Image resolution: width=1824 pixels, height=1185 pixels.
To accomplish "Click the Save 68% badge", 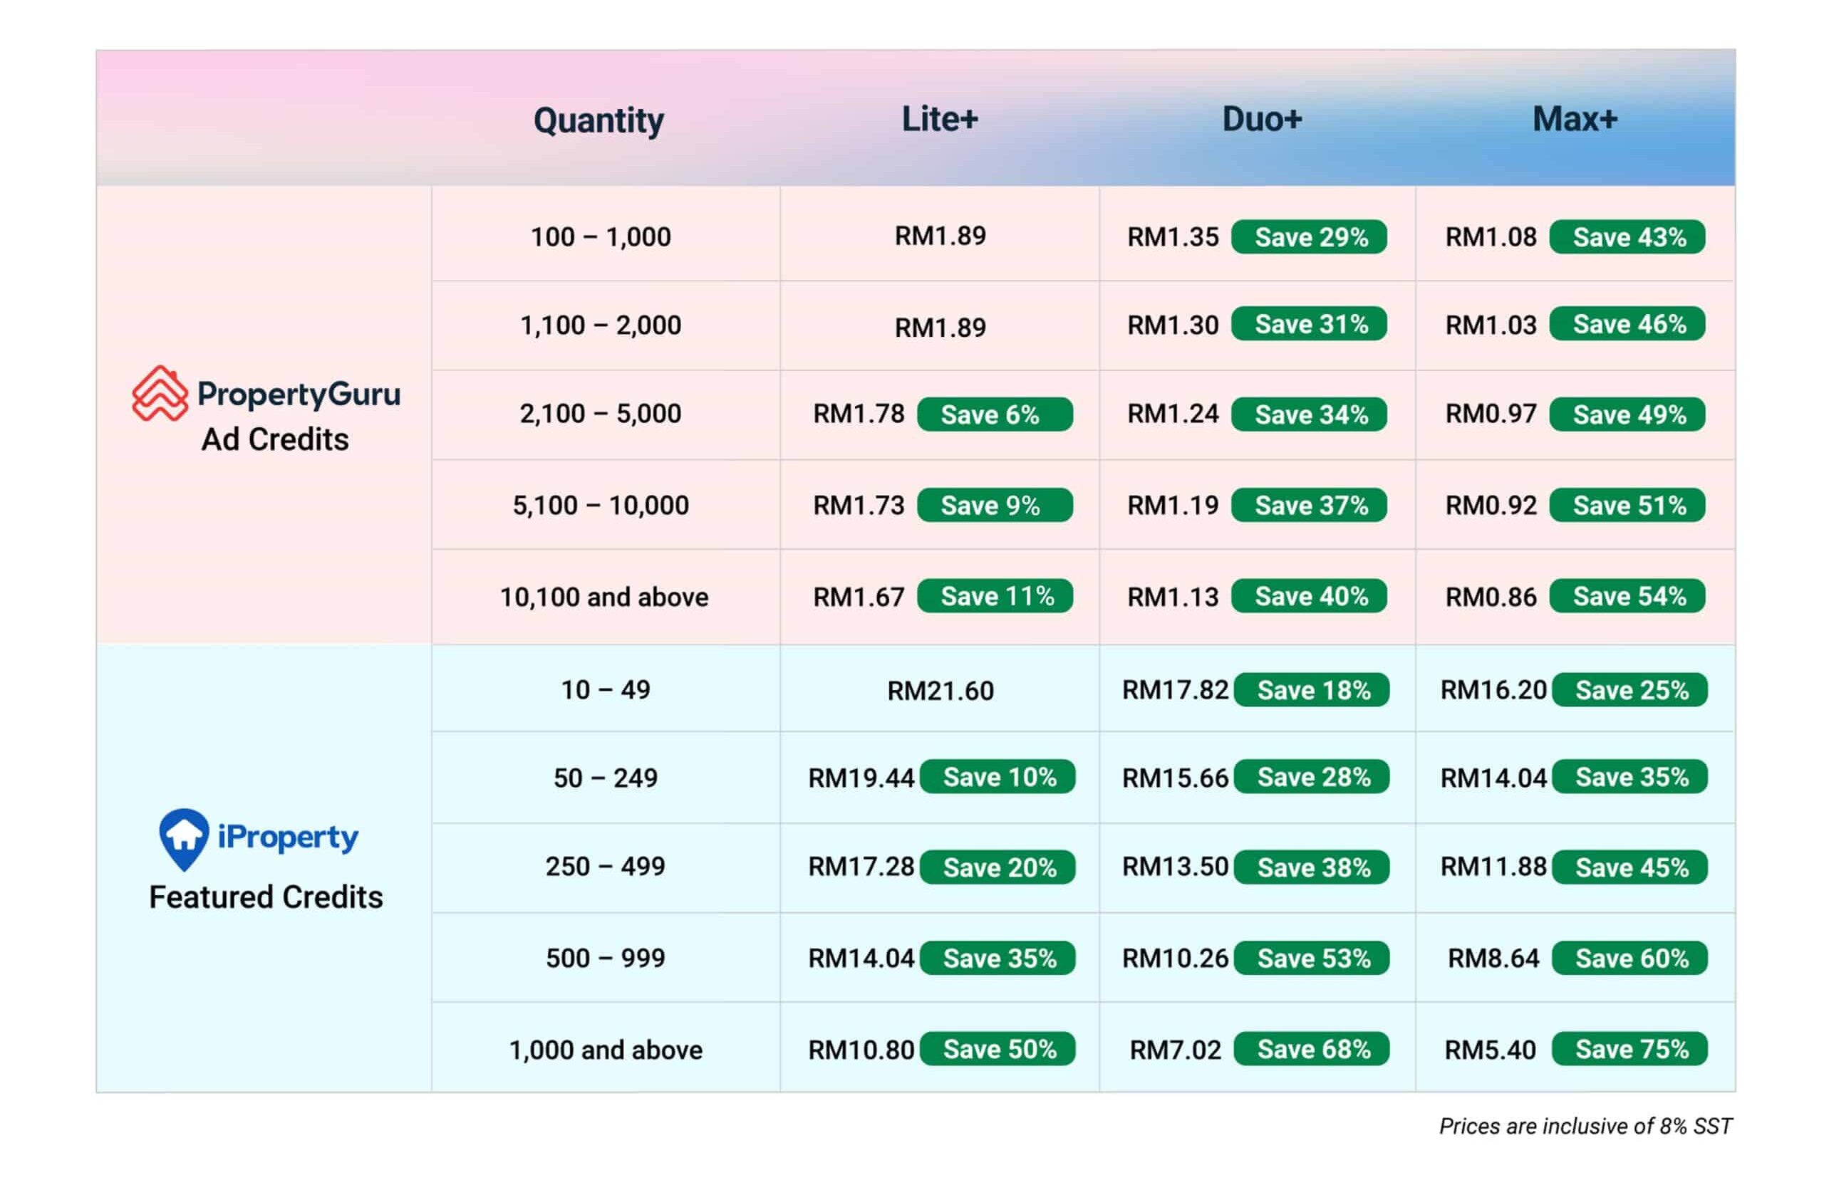I will pyautogui.click(x=1311, y=1049).
